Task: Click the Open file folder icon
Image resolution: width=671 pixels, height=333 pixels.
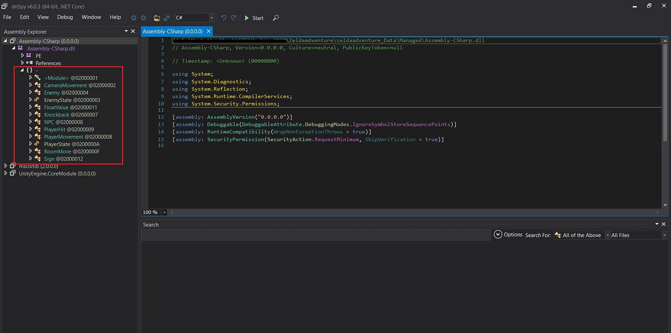Action: coord(157,18)
